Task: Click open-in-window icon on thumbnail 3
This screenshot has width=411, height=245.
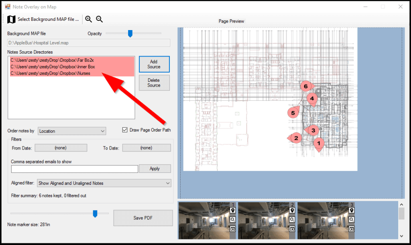Action: [x=351, y=229]
